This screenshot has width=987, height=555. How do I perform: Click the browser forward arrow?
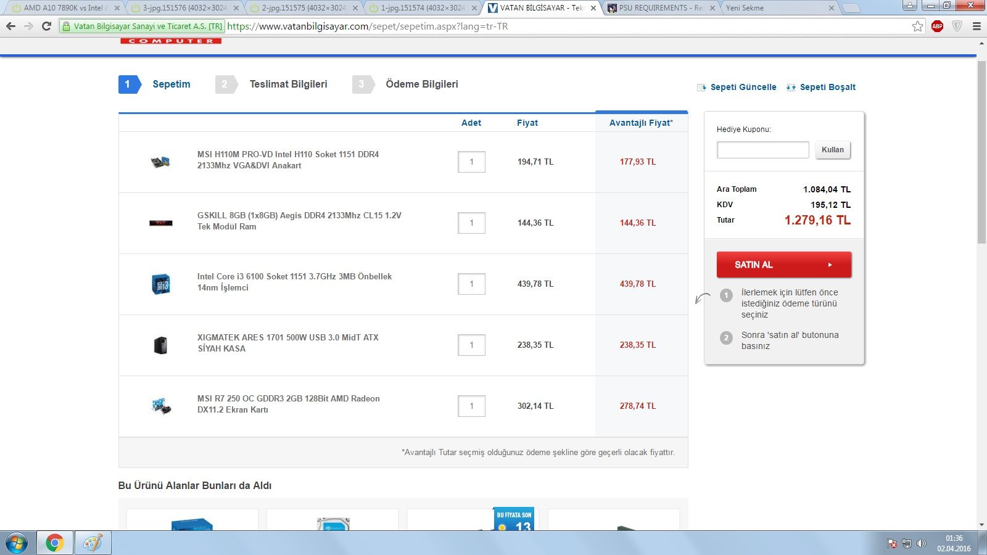28,26
